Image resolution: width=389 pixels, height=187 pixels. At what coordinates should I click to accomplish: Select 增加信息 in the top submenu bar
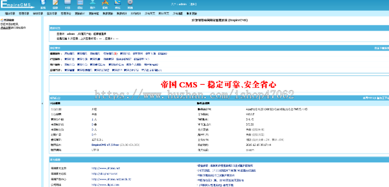tap(10, 13)
